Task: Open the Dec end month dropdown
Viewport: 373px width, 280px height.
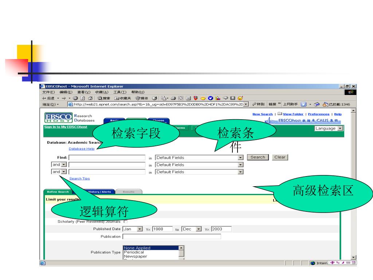Action: pos(192,229)
